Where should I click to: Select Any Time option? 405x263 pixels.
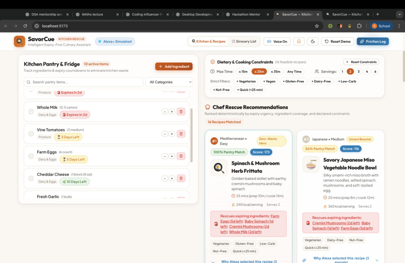click(294, 71)
